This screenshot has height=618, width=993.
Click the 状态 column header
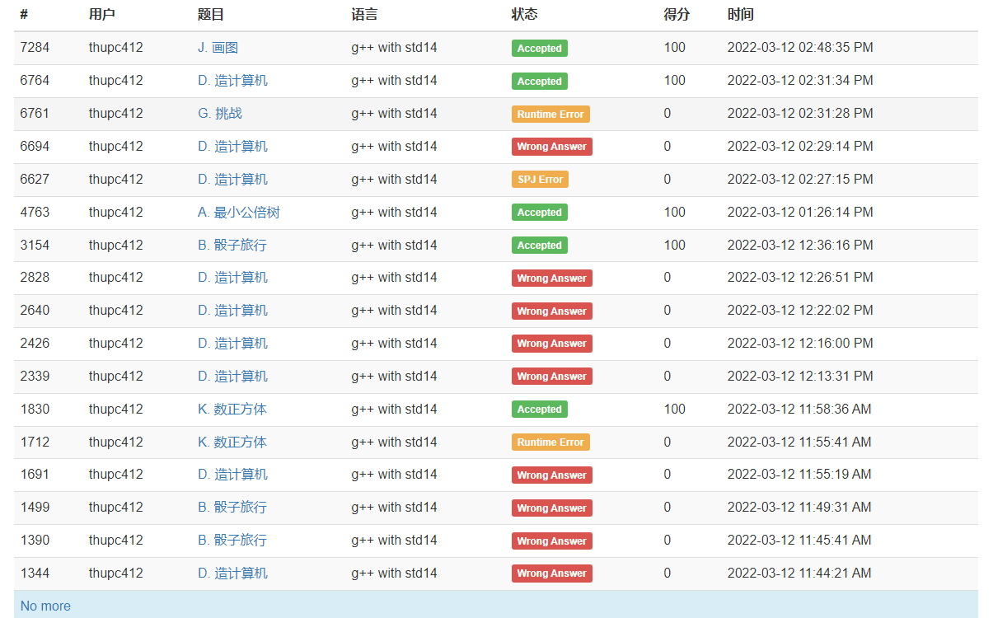[524, 14]
